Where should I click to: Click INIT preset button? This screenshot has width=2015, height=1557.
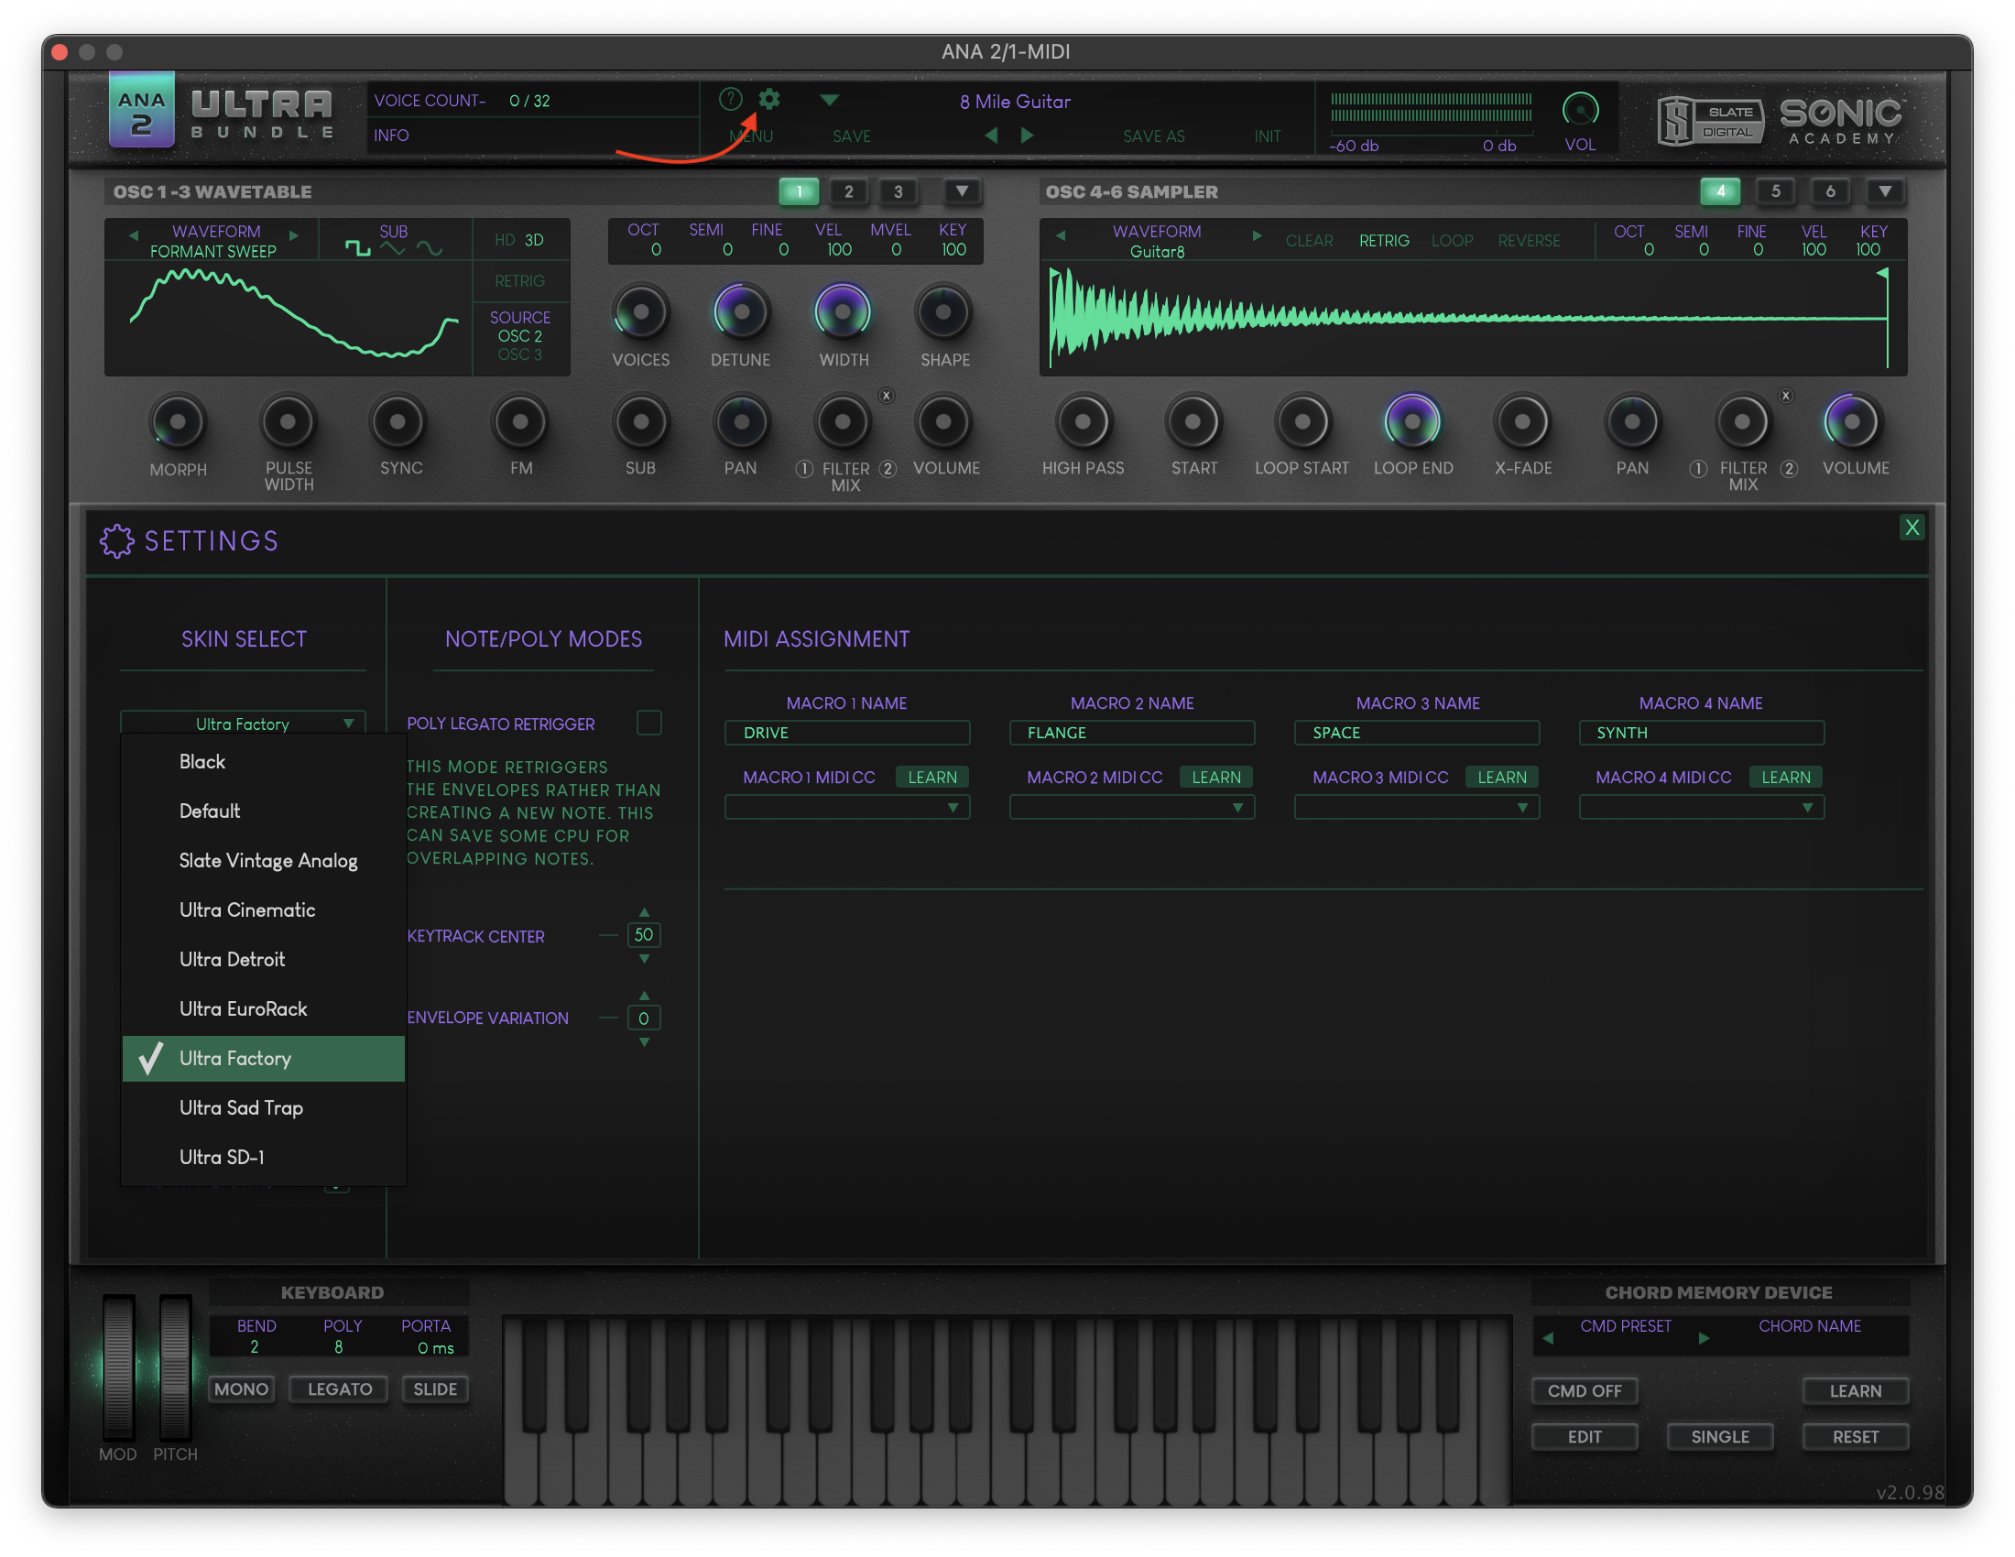click(1267, 136)
